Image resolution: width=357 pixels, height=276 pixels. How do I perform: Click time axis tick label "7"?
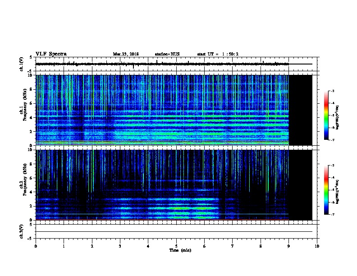point(233,246)
